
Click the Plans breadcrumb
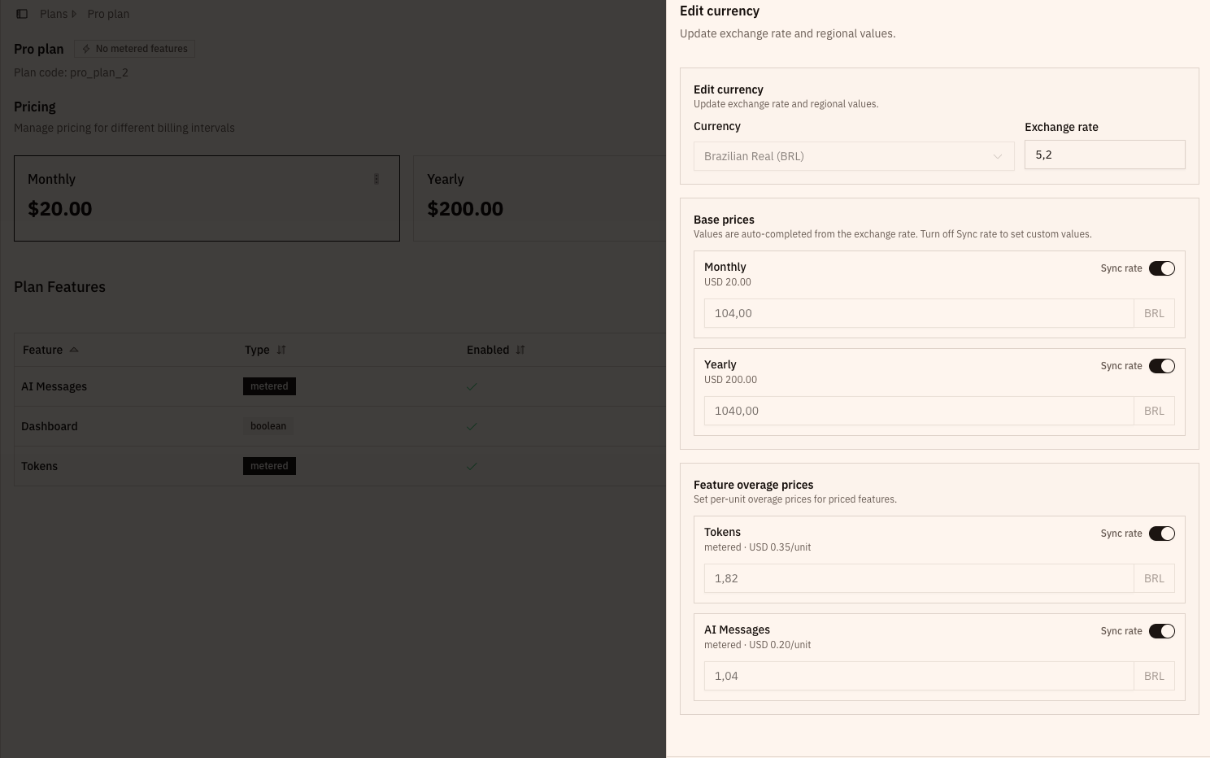54,14
